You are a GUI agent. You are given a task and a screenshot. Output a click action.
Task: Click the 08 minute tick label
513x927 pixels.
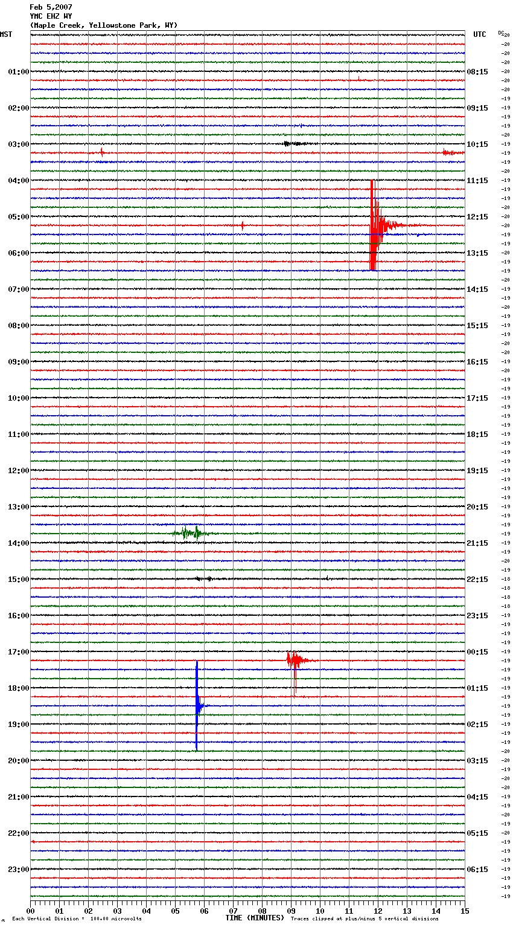click(262, 911)
